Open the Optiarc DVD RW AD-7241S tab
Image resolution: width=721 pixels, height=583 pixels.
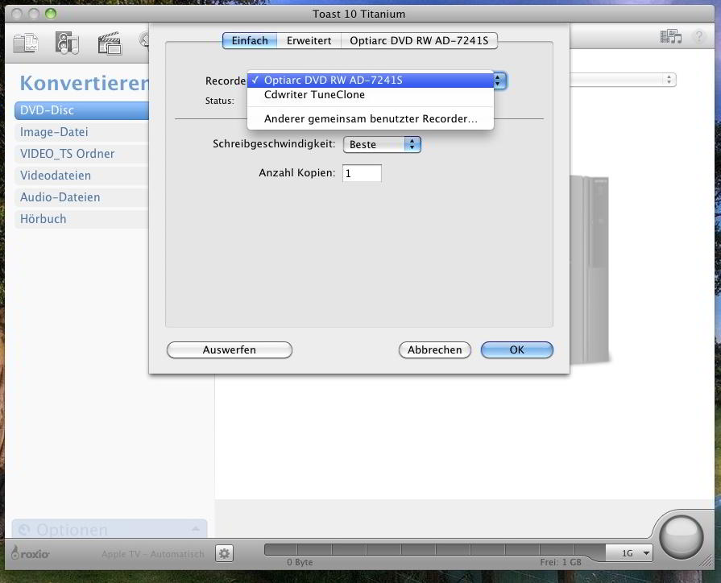[419, 40]
